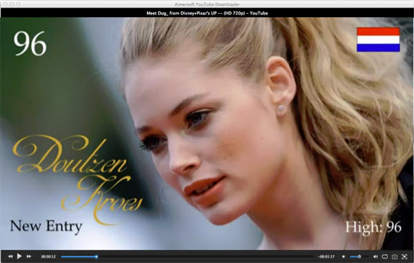This screenshot has width=414, height=263.
Task: Toggle the loop playback icon
Action: 385,256
